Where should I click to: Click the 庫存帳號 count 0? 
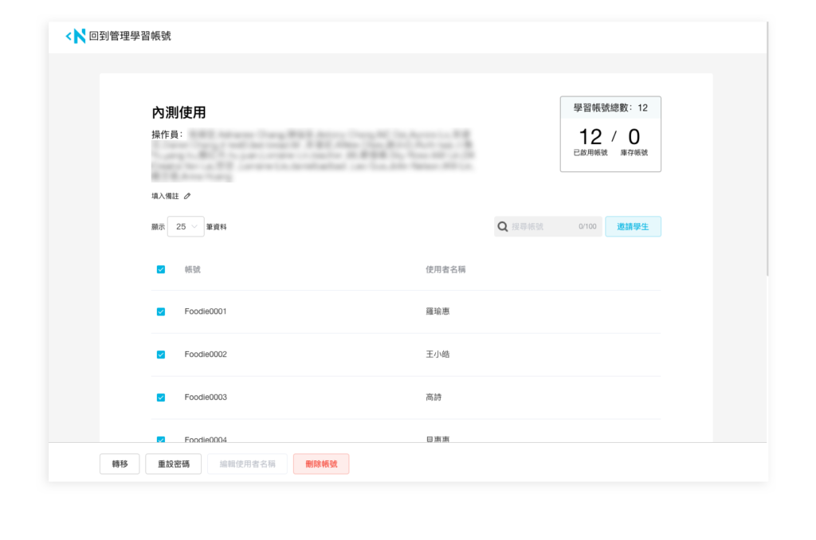(x=634, y=137)
